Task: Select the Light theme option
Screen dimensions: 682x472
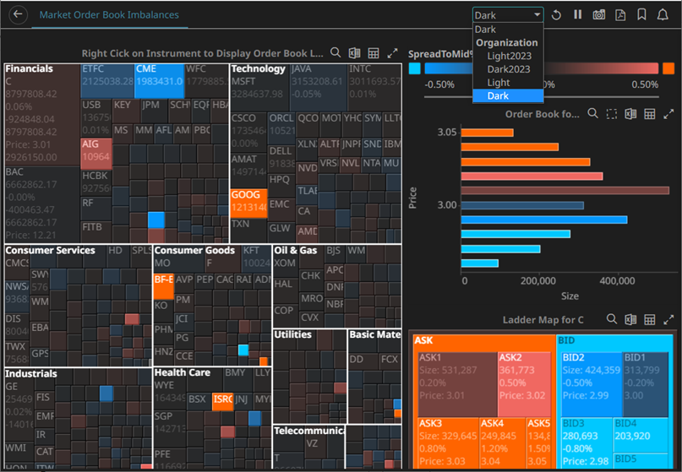Action: click(x=508, y=83)
